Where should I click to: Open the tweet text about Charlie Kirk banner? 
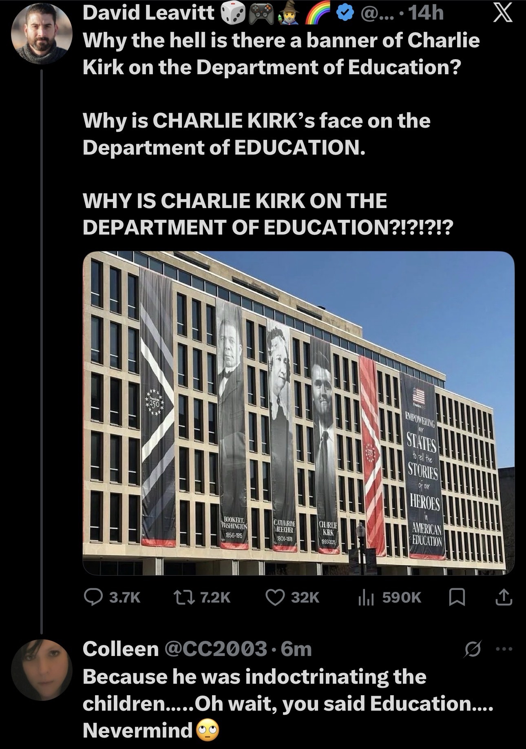[x=281, y=133]
